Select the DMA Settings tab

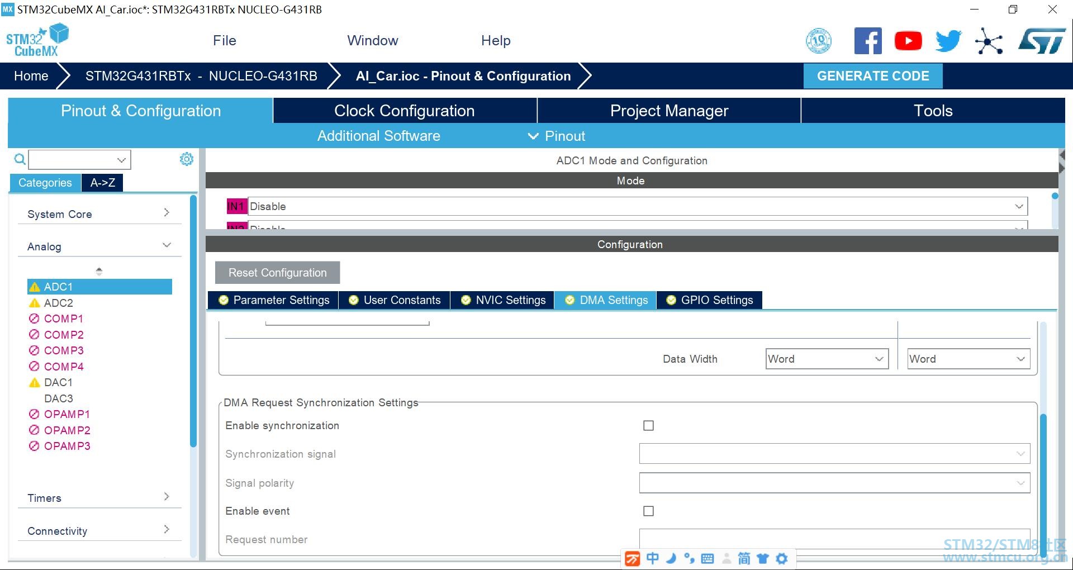(x=606, y=300)
